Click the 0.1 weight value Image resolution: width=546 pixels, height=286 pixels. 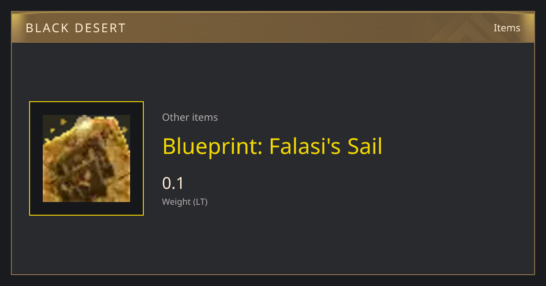[173, 183]
